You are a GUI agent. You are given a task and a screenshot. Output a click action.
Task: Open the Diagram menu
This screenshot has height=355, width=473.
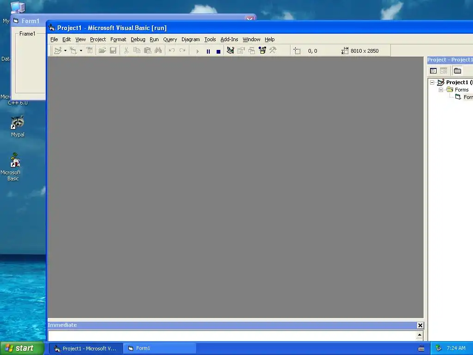pyautogui.click(x=191, y=39)
